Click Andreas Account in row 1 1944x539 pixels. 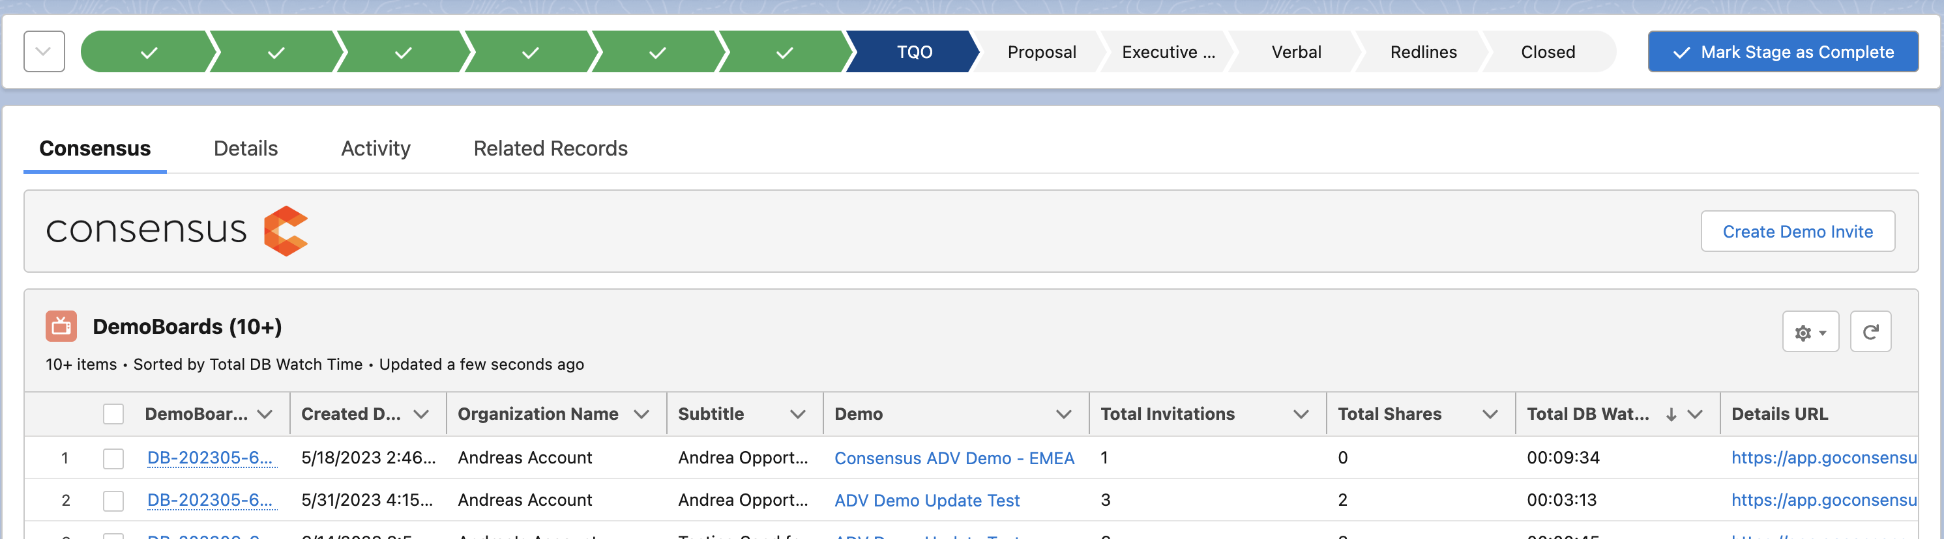[525, 458]
